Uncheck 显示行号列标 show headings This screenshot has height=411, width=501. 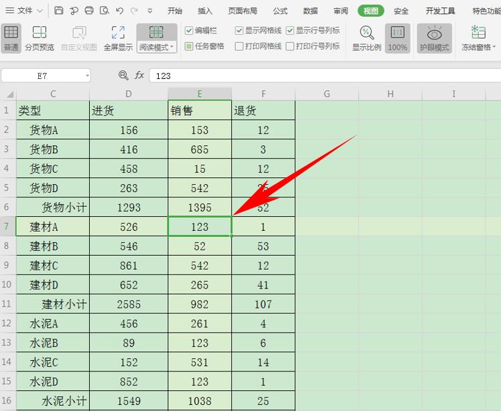click(x=289, y=31)
